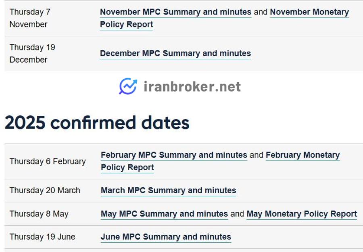
Task: Open March MPC Summary and minutes link
Action: pyautogui.click(x=169, y=190)
